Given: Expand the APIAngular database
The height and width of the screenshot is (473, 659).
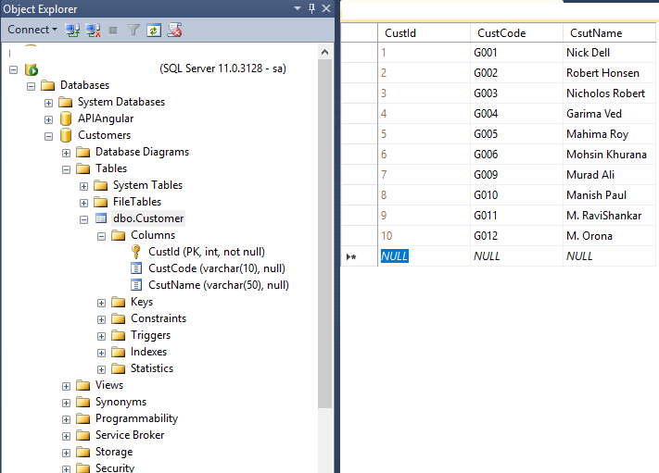Looking at the screenshot, I should (x=48, y=119).
